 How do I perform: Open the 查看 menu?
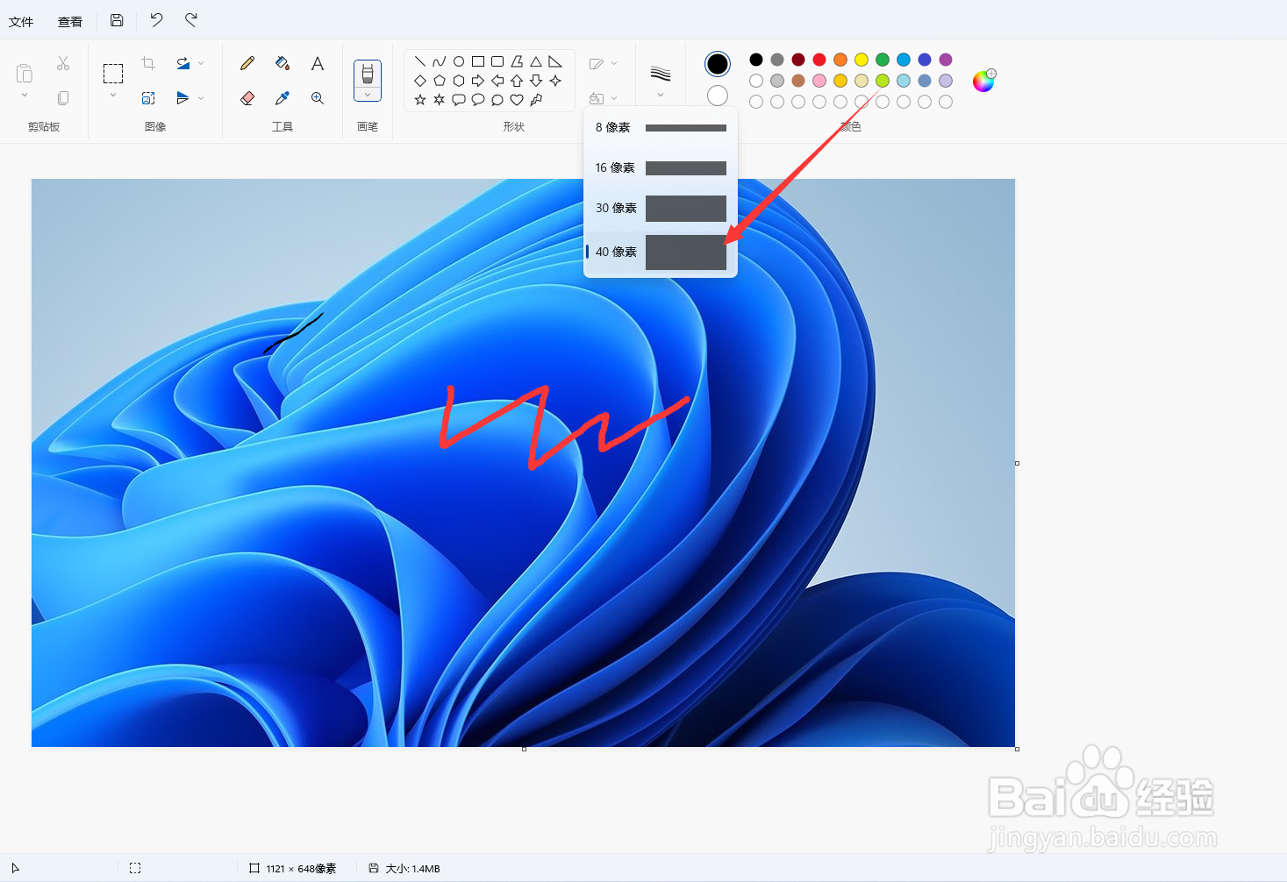[70, 22]
